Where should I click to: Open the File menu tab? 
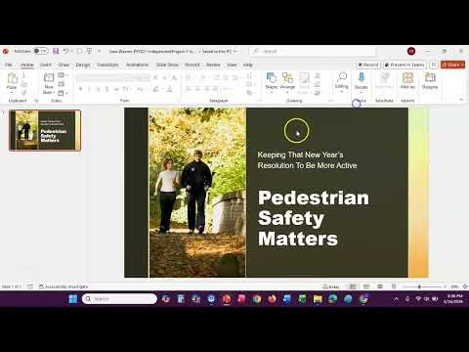pyautogui.click(x=9, y=65)
